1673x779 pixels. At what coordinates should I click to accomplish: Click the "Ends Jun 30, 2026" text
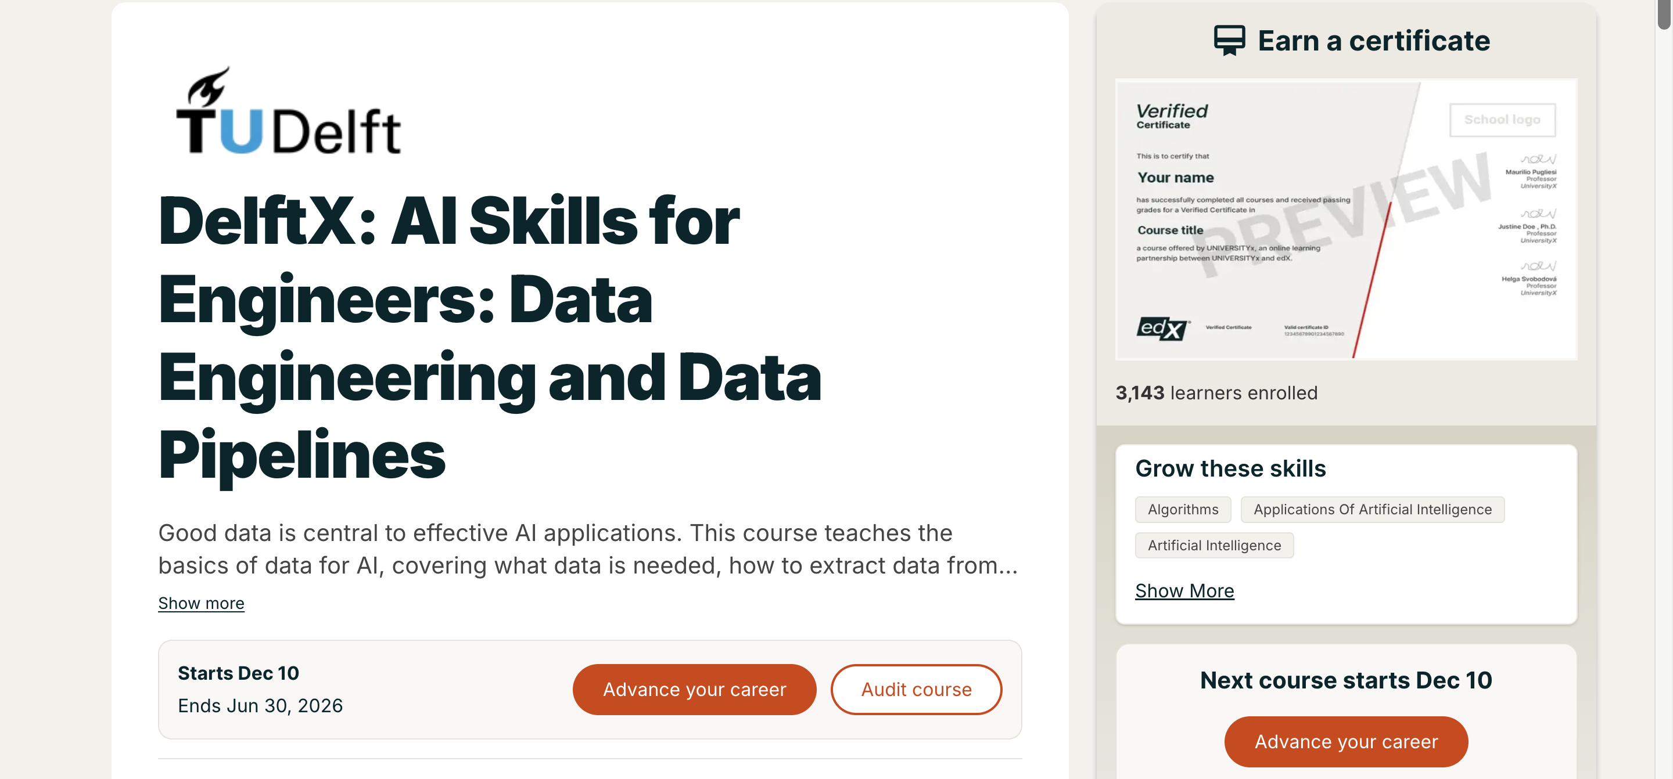click(x=260, y=706)
